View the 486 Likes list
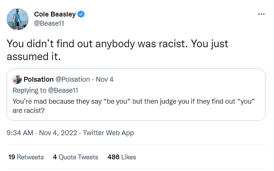274x171 pixels. [122, 157]
